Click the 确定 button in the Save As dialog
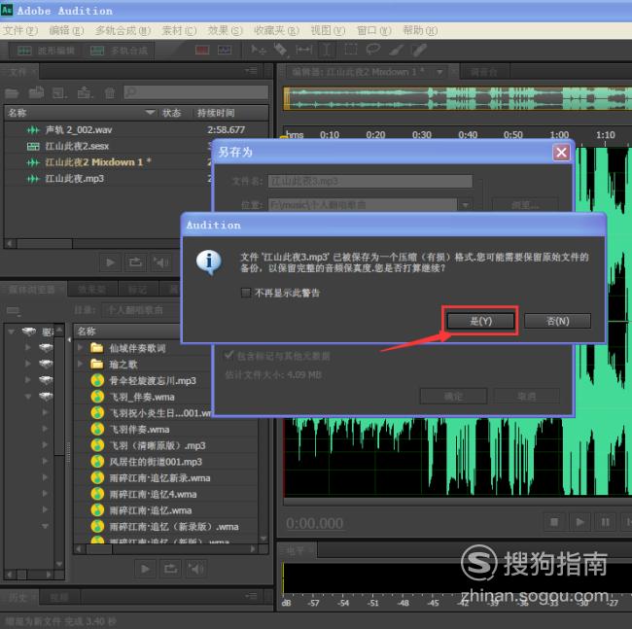 (453, 396)
